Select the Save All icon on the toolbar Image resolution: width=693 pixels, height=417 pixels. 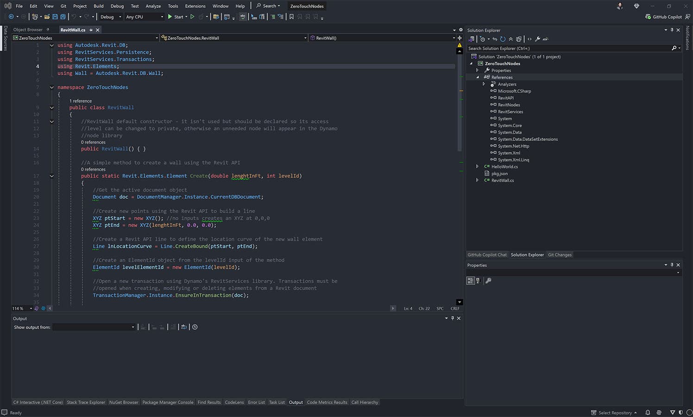[x=63, y=17]
